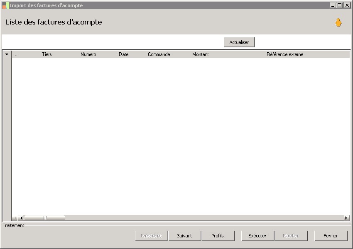Click the plus icon below the grid

[x=15, y=218]
